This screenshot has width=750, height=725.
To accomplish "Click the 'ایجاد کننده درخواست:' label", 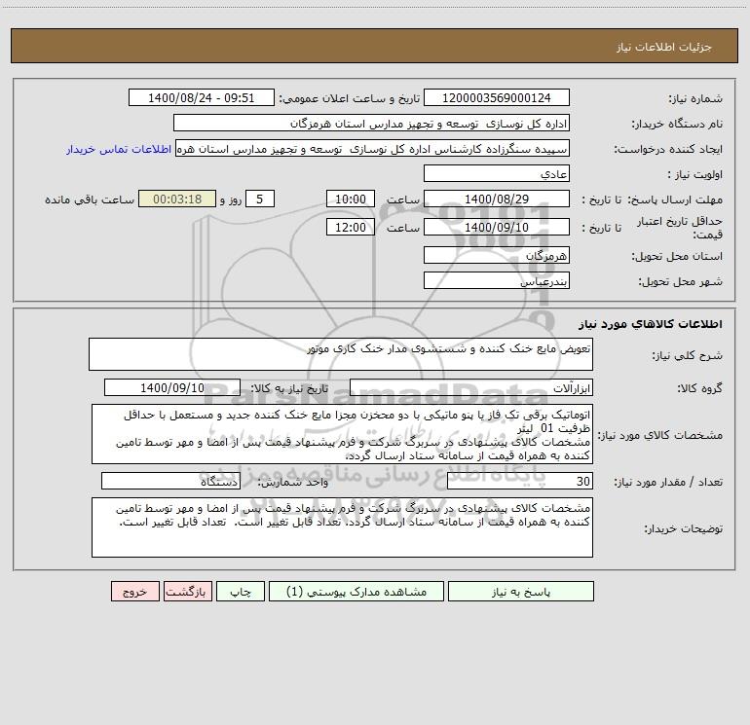I will click(668, 150).
